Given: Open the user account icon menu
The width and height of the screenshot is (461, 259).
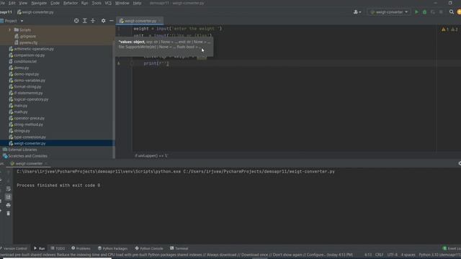Looking at the screenshot, I should pos(357,12).
